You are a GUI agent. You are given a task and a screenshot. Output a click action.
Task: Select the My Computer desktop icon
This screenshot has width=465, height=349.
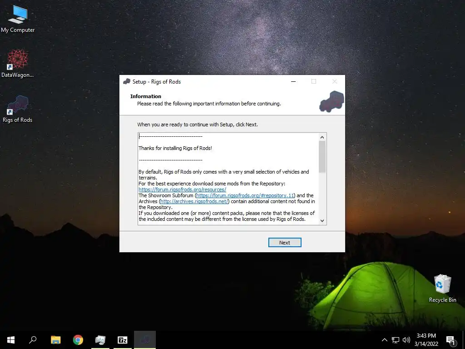pyautogui.click(x=18, y=19)
